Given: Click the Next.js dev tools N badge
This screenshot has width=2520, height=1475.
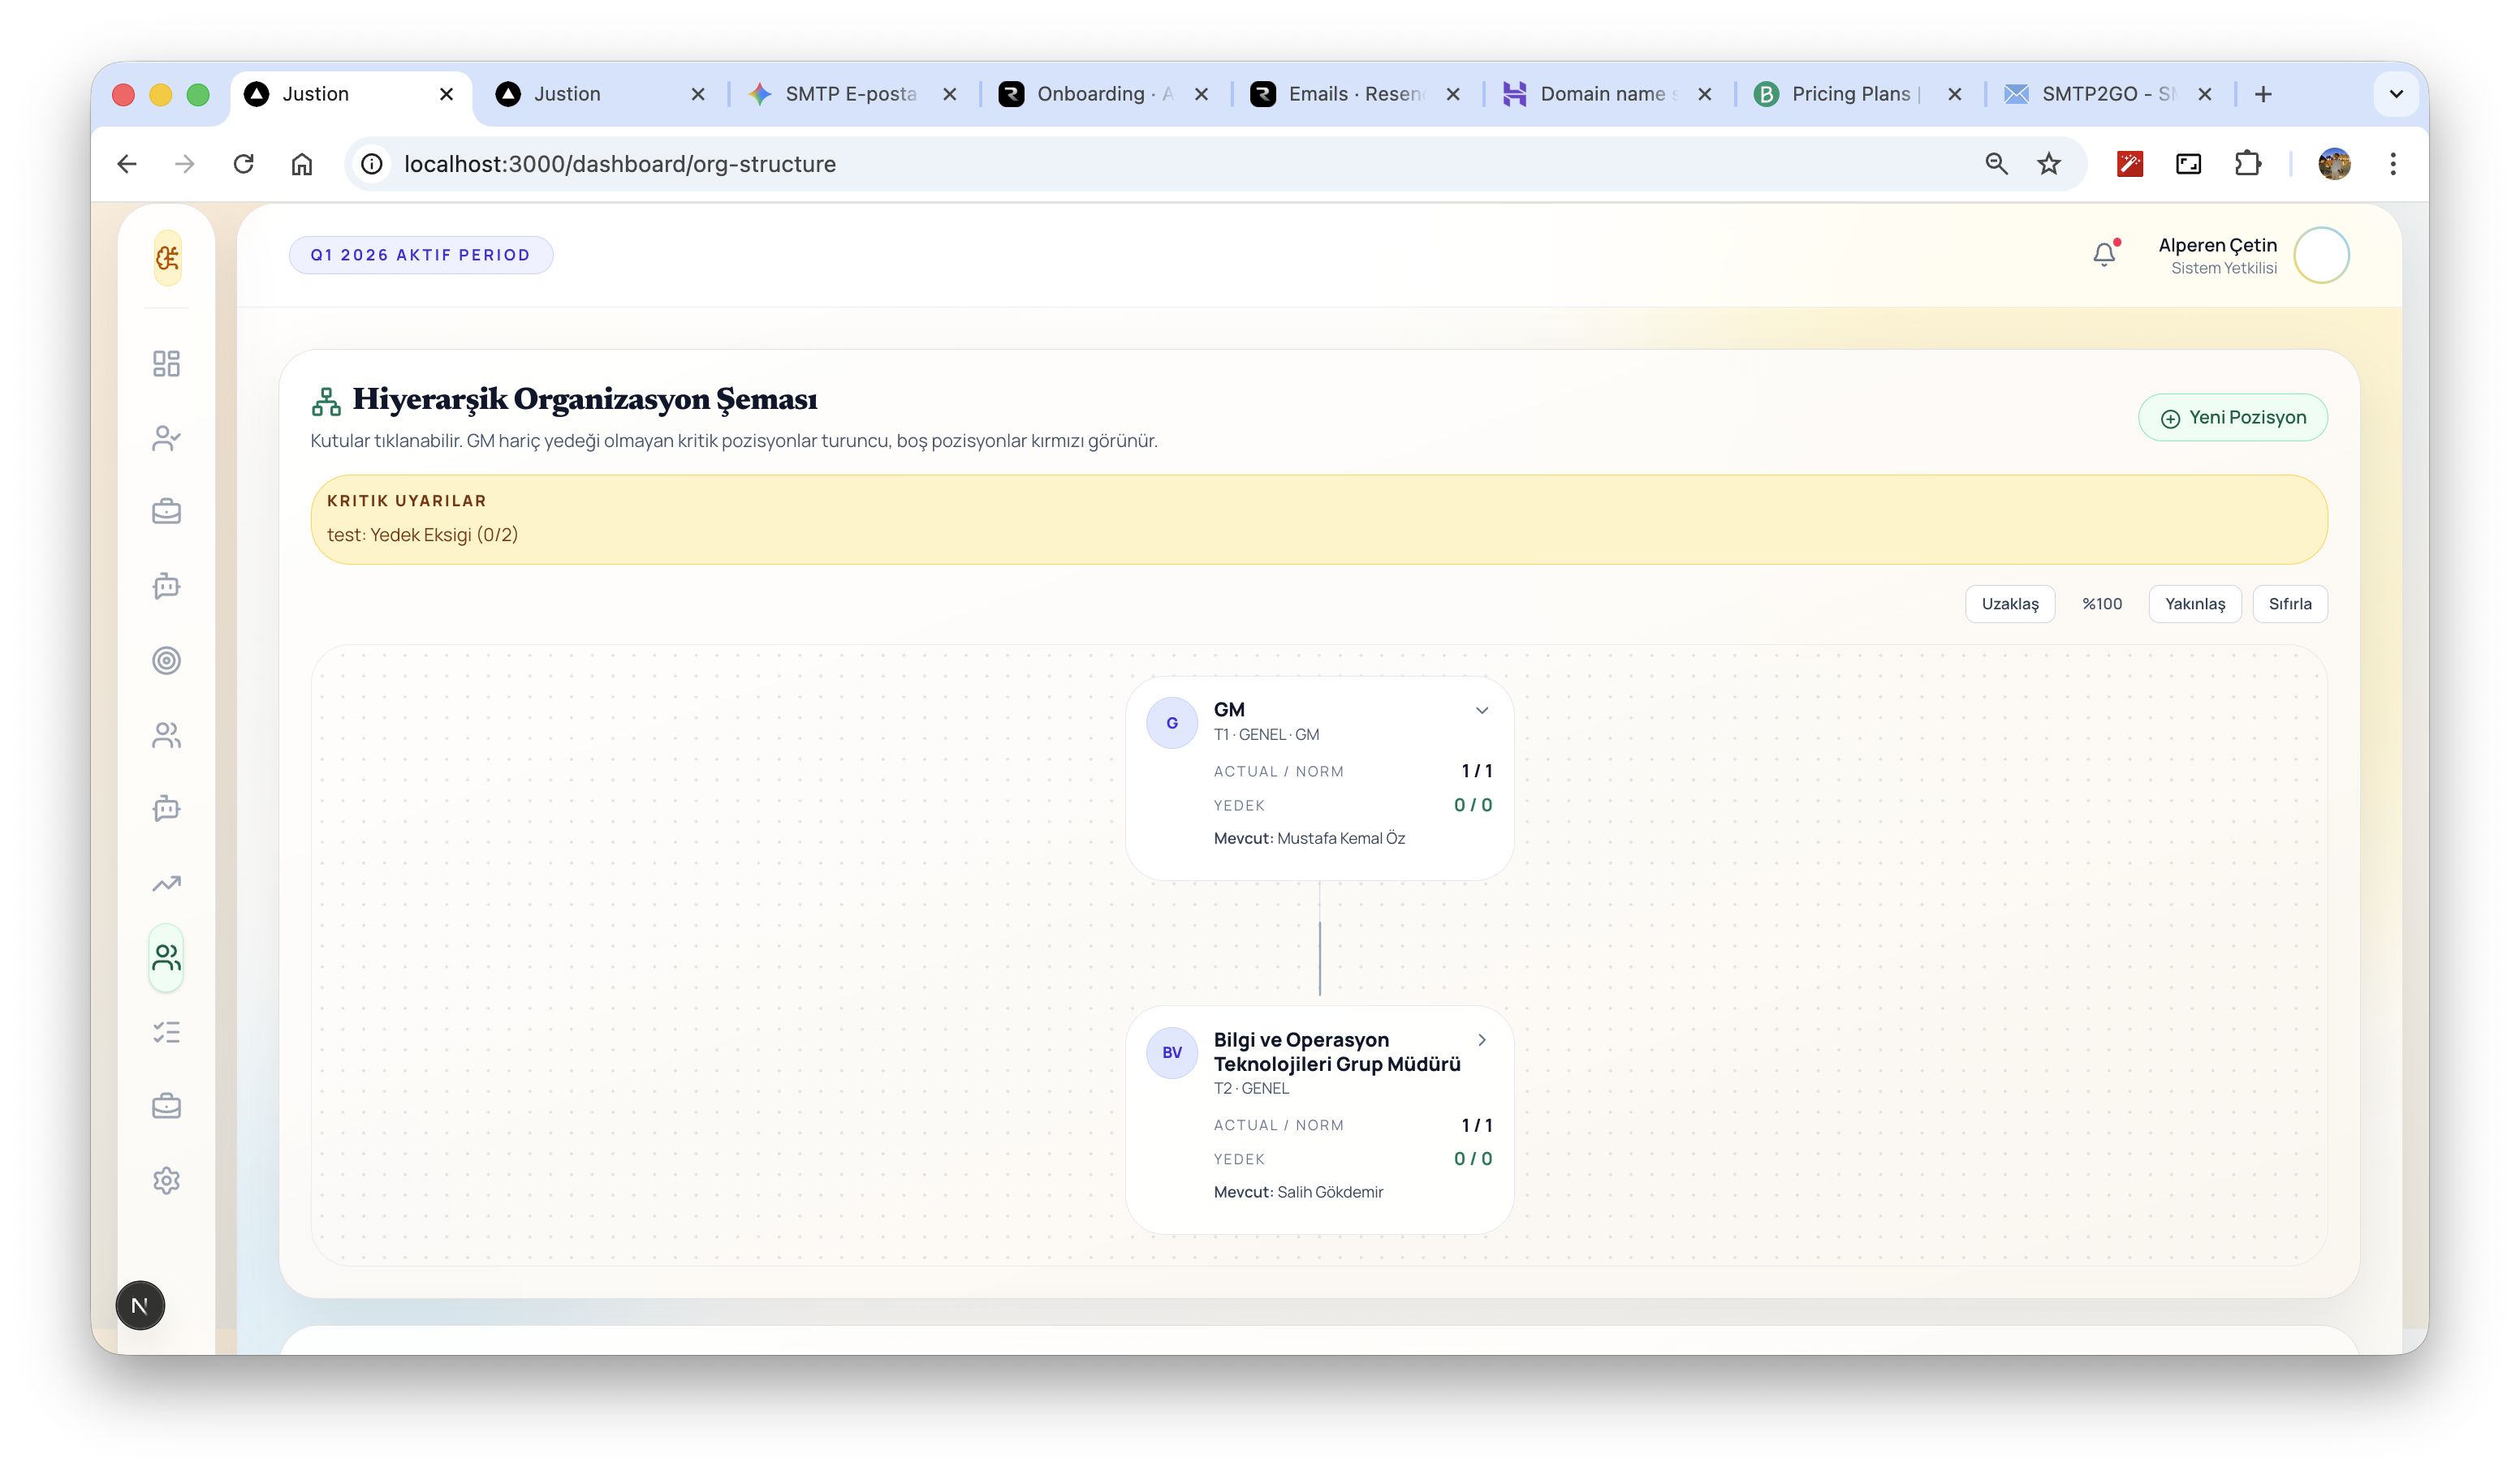Looking at the screenshot, I should click(x=140, y=1305).
